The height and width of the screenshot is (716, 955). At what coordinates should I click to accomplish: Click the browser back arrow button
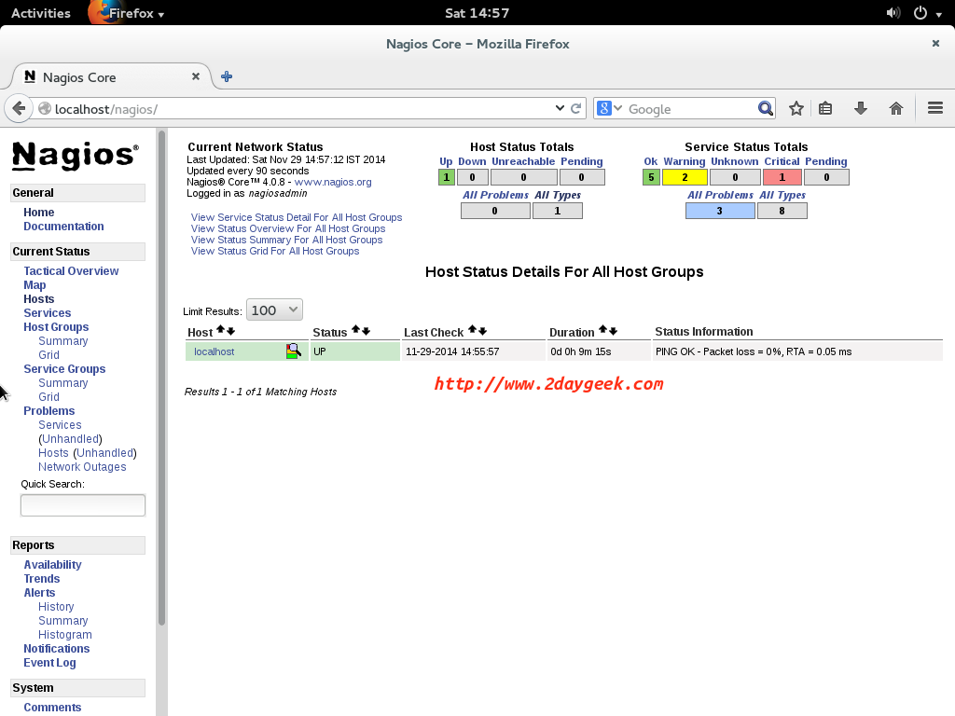coord(19,108)
